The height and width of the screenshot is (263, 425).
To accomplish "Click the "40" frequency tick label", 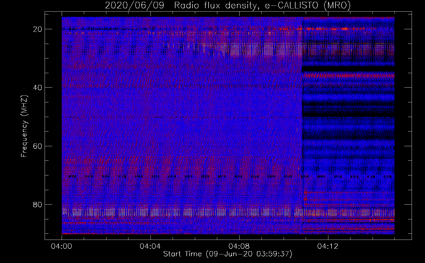I will pos(38,88).
